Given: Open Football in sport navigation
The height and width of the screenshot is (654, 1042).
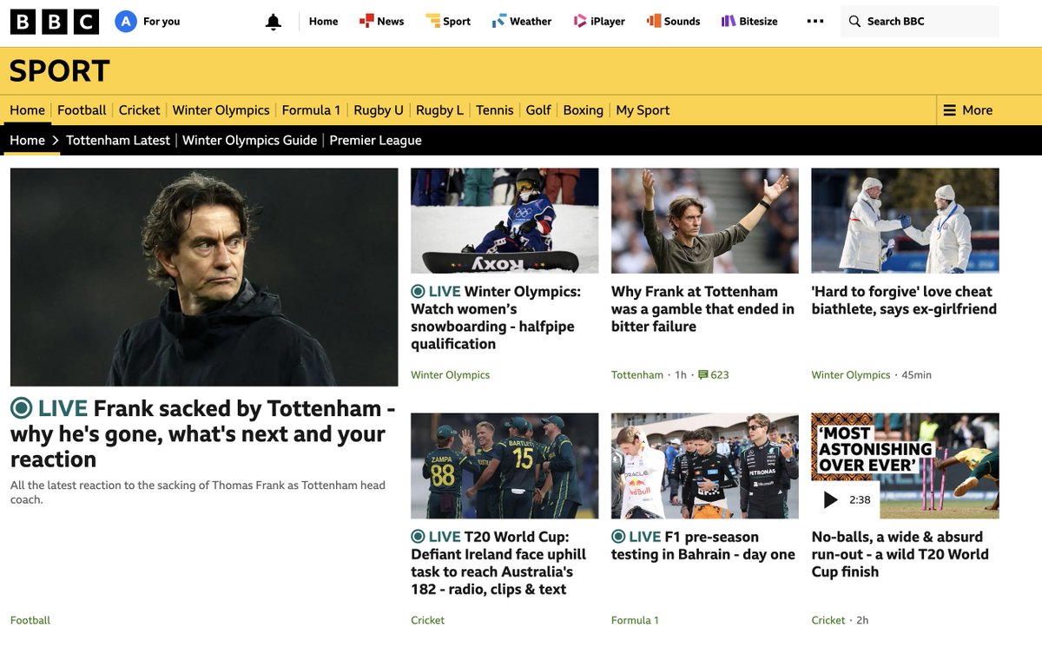Looking at the screenshot, I should click(82, 110).
